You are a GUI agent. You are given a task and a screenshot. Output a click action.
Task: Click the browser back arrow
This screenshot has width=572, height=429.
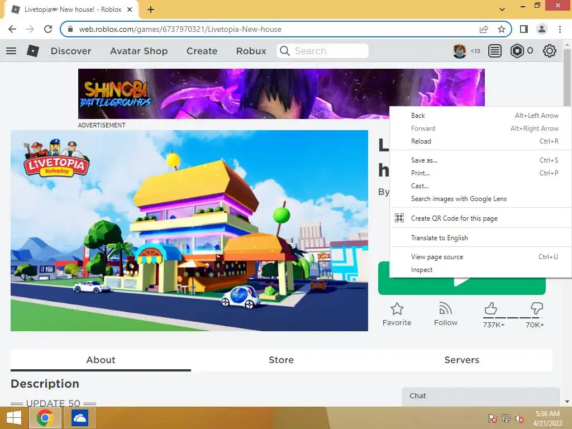[12, 29]
